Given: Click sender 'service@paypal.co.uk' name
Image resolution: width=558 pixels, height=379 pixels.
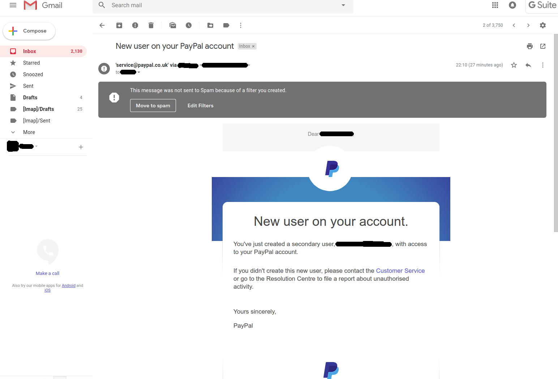Looking at the screenshot, I should point(142,65).
